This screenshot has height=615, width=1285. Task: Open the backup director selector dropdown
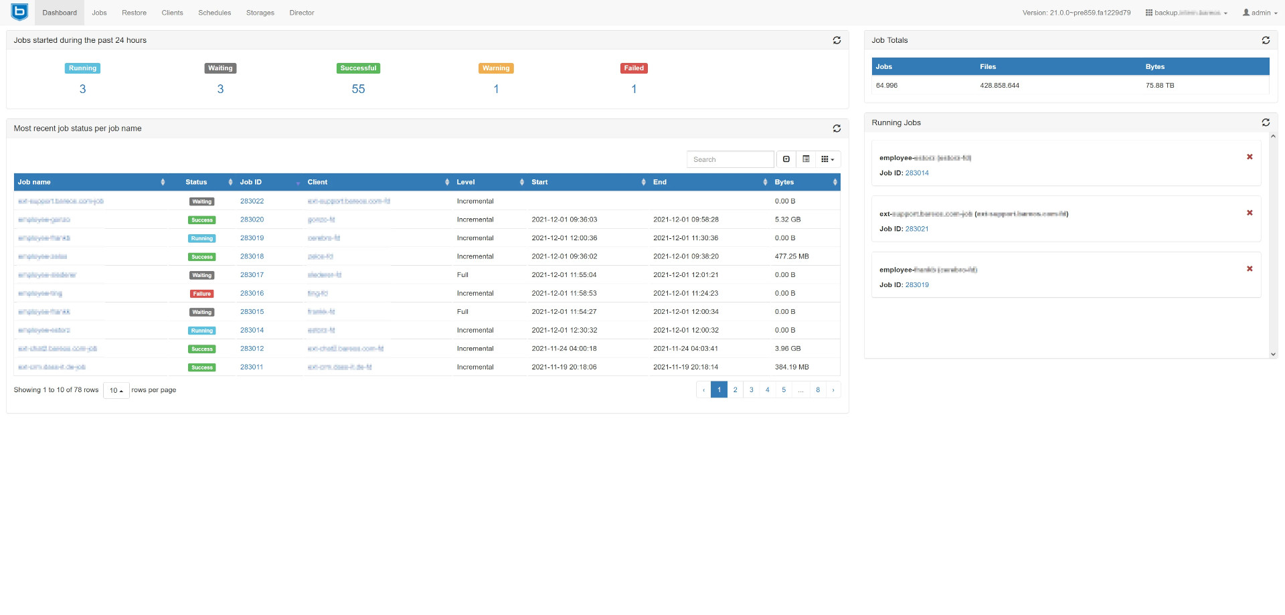click(x=1187, y=13)
